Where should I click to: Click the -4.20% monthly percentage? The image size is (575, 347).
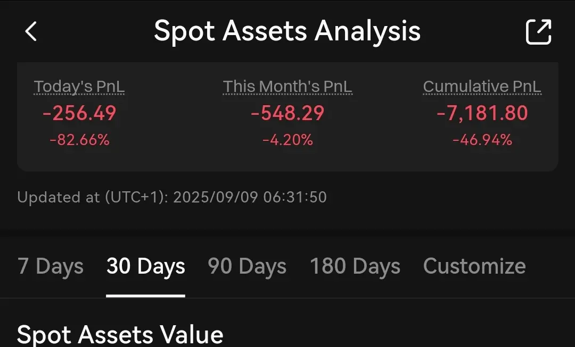click(287, 140)
